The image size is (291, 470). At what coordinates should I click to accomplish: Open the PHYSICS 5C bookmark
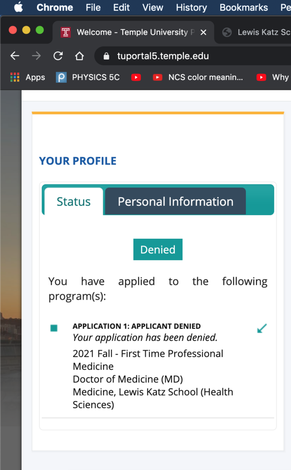click(x=88, y=77)
